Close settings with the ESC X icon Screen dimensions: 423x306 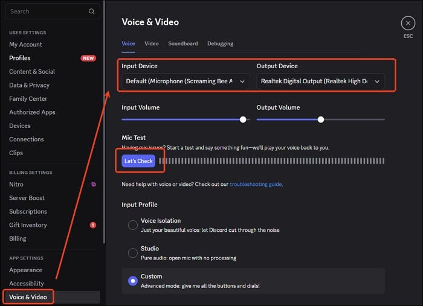click(408, 23)
